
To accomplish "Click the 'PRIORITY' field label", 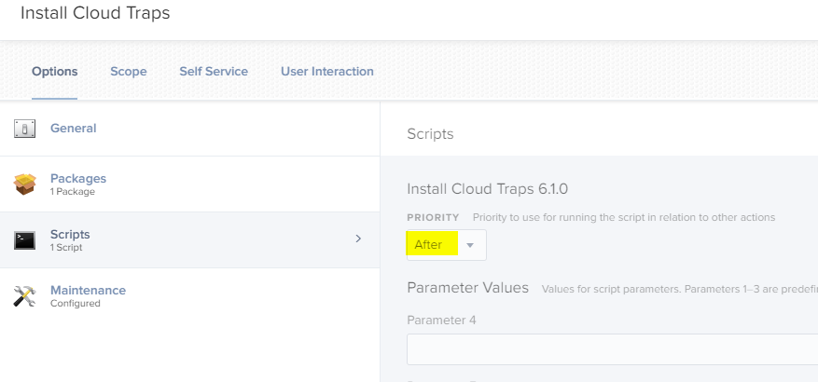I will (433, 217).
